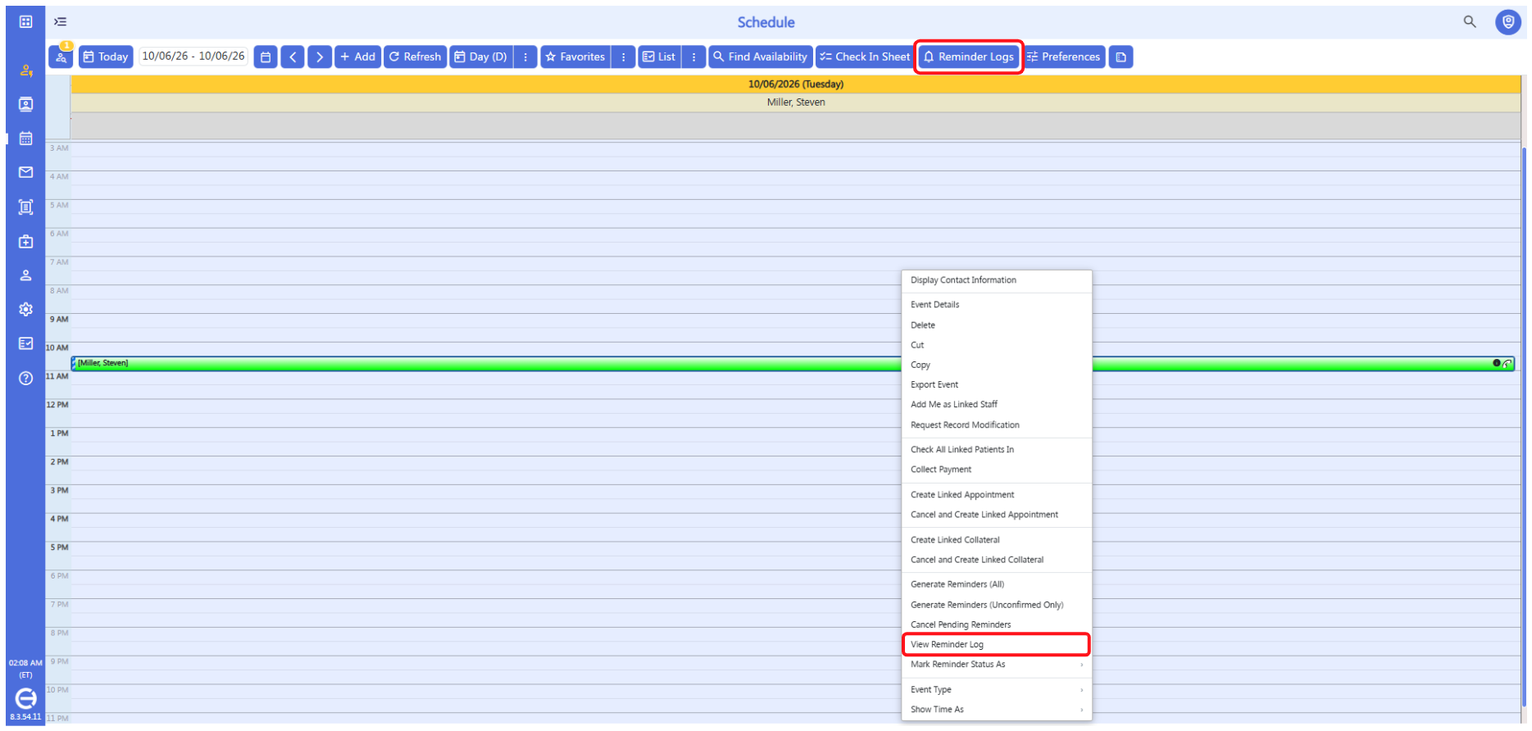Viewport: 1532px width, 731px height.
Task: Open the mail envelope sidebar icon
Action: click(x=25, y=172)
